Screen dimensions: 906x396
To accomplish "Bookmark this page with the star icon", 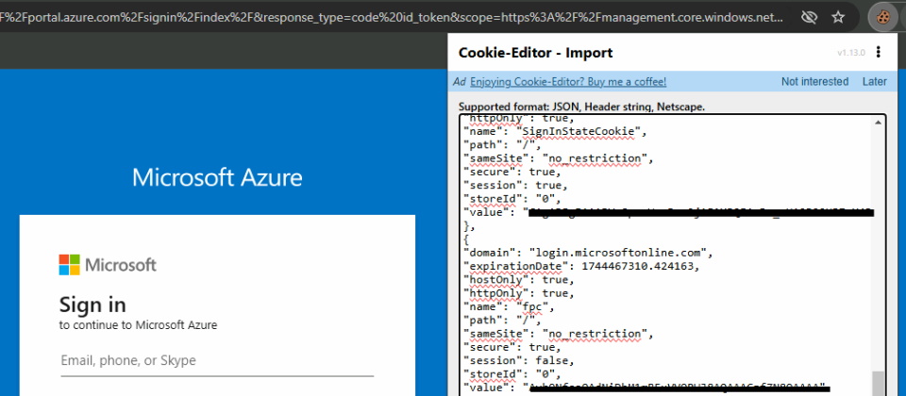I will point(838,17).
